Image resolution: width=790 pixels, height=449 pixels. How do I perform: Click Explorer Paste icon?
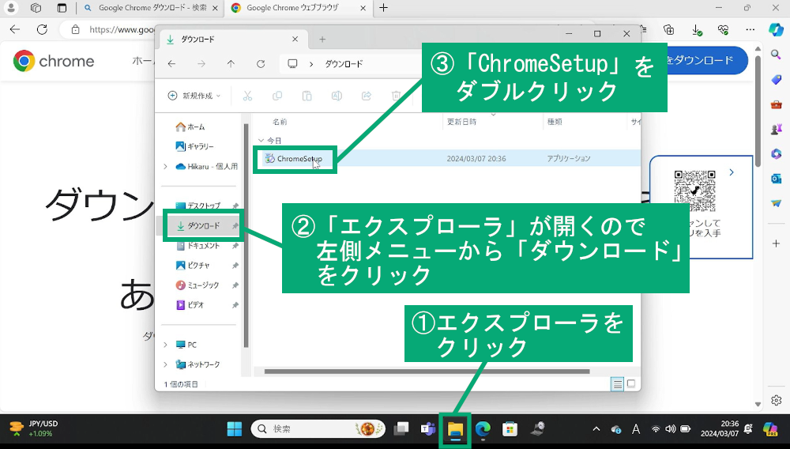(x=307, y=96)
